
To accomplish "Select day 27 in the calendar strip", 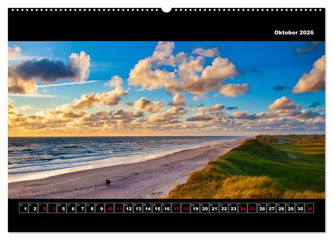I will [271, 208].
